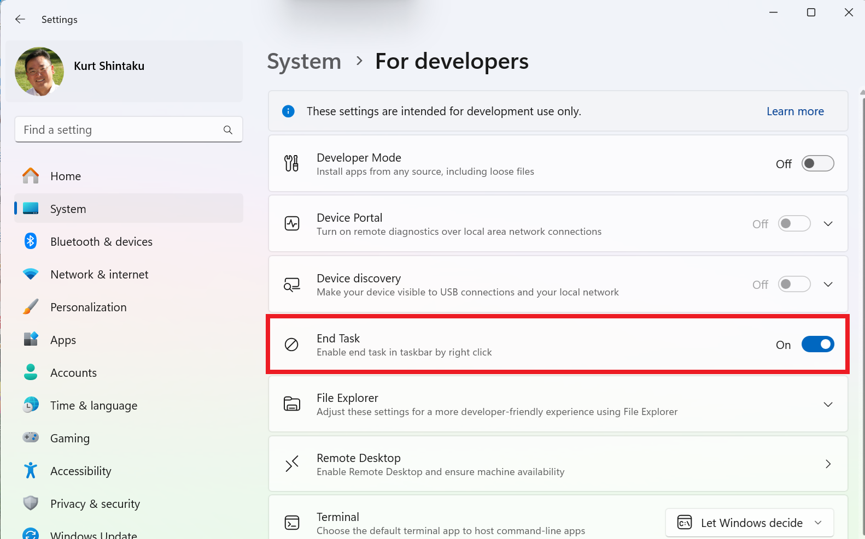Click the search magnifier icon
The height and width of the screenshot is (539, 865).
click(228, 130)
